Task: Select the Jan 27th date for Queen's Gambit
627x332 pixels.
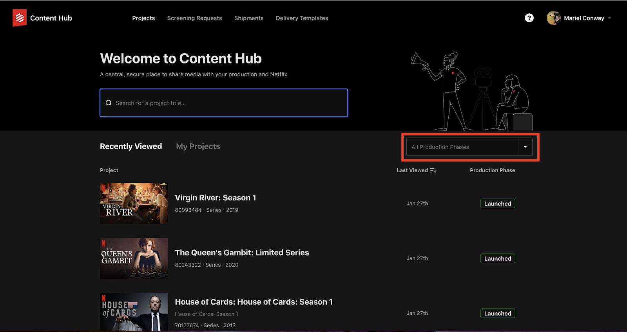Action: [417, 258]
